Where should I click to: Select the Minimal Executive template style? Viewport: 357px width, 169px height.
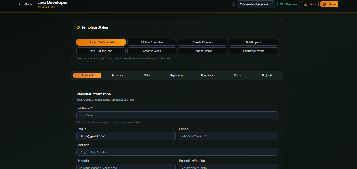coord(152,42)
